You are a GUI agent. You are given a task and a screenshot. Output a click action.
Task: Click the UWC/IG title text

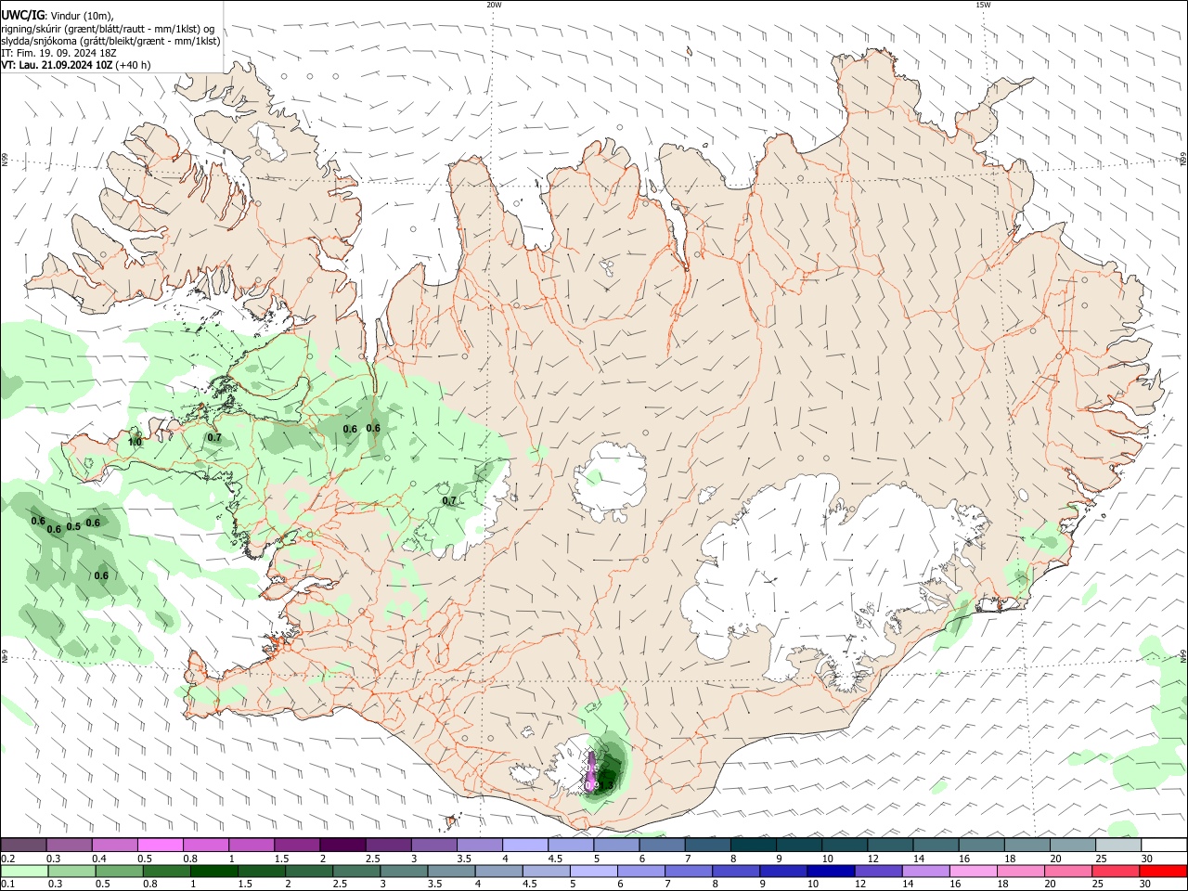point(23,16)
